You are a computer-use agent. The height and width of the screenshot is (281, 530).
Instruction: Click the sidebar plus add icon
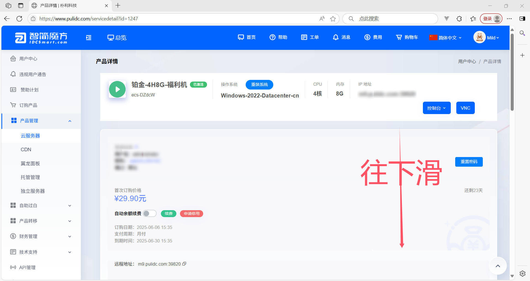click(x=522, y=55)
